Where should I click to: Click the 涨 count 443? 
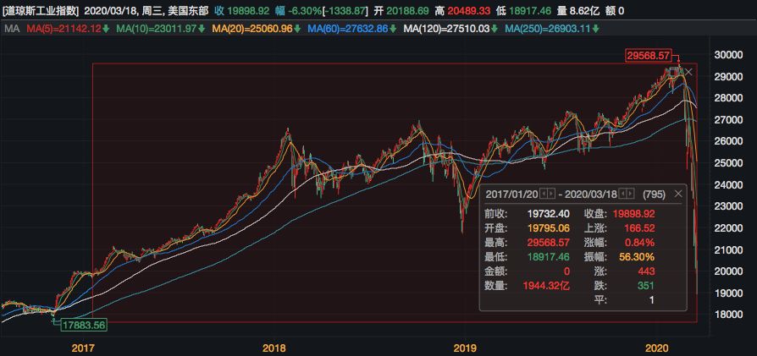[646, 271]
